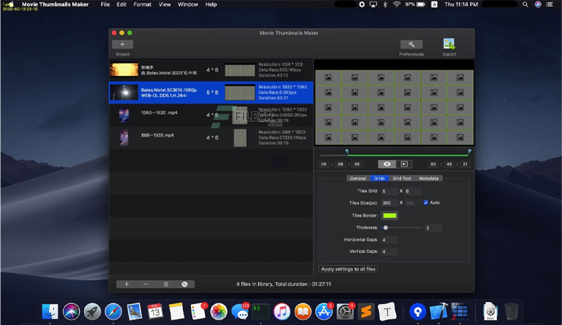Image resolution: width=562 pixels, height=325 pixels.
Task: Open Books from the Dock
Action: point(303,312)
